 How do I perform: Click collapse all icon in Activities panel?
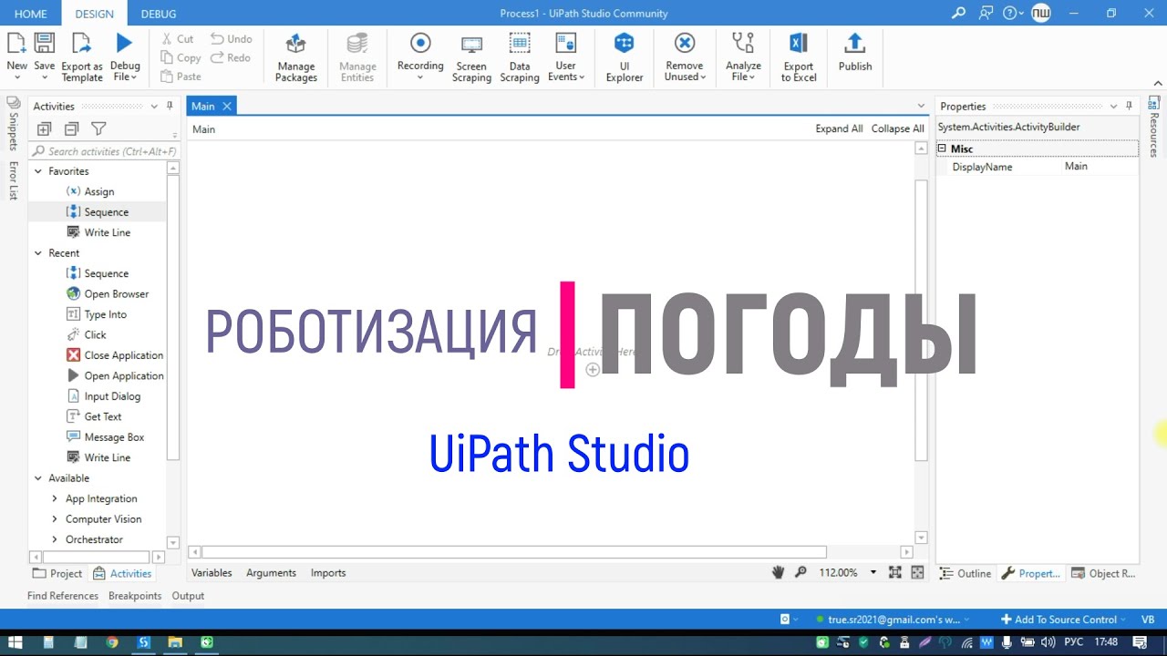tap(71, 129)
